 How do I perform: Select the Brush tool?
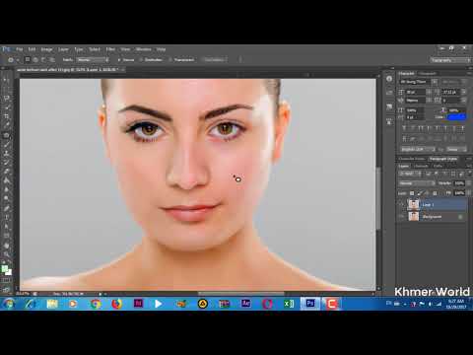pos(6,144)
